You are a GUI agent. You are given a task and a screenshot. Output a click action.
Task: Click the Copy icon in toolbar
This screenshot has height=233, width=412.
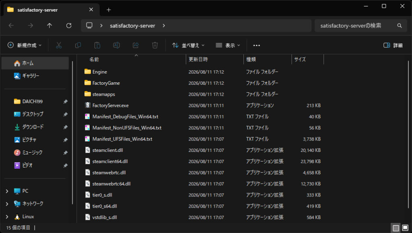point(78,45)
